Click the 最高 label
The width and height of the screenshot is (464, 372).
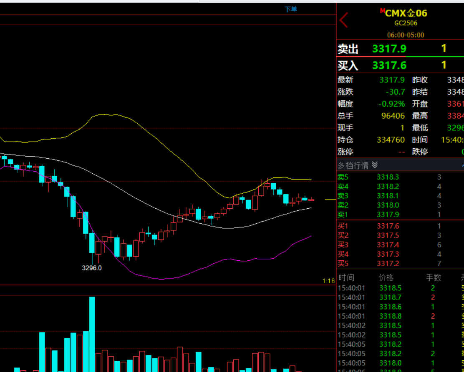[x=420, y=116]
